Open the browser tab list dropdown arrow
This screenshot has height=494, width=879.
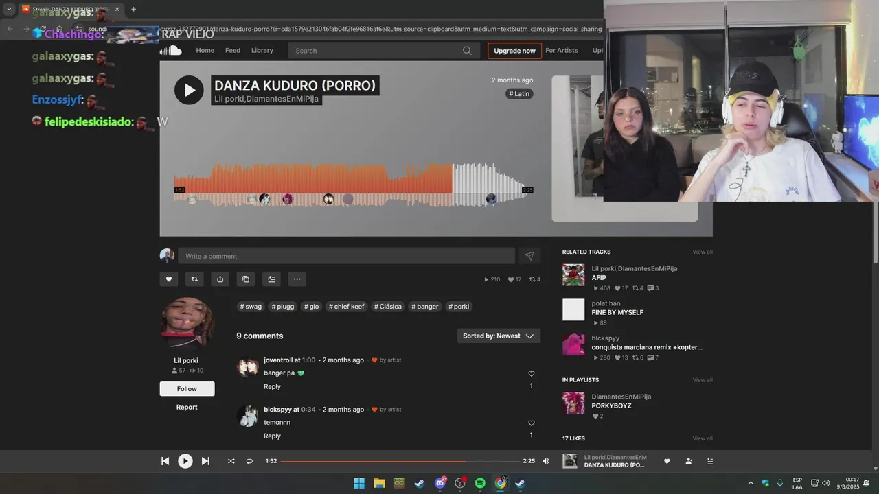[9, 9]
